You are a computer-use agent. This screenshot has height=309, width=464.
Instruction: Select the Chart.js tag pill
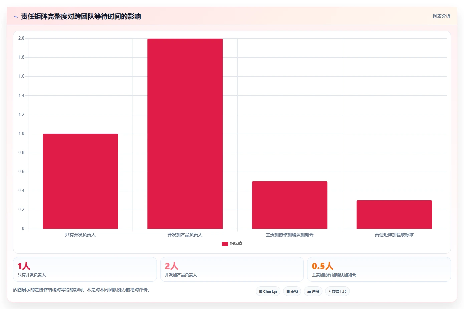268,291
